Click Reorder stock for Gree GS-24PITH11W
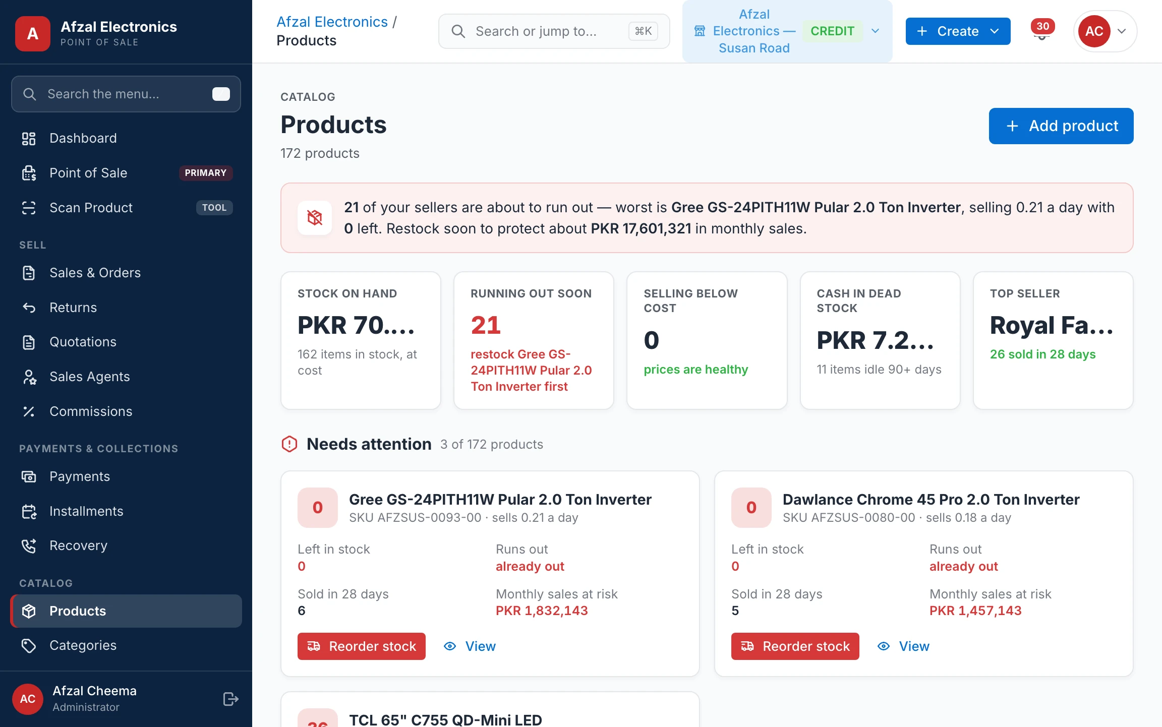The height and width of the screenshot is (727, 1162). tap(361, 646)
